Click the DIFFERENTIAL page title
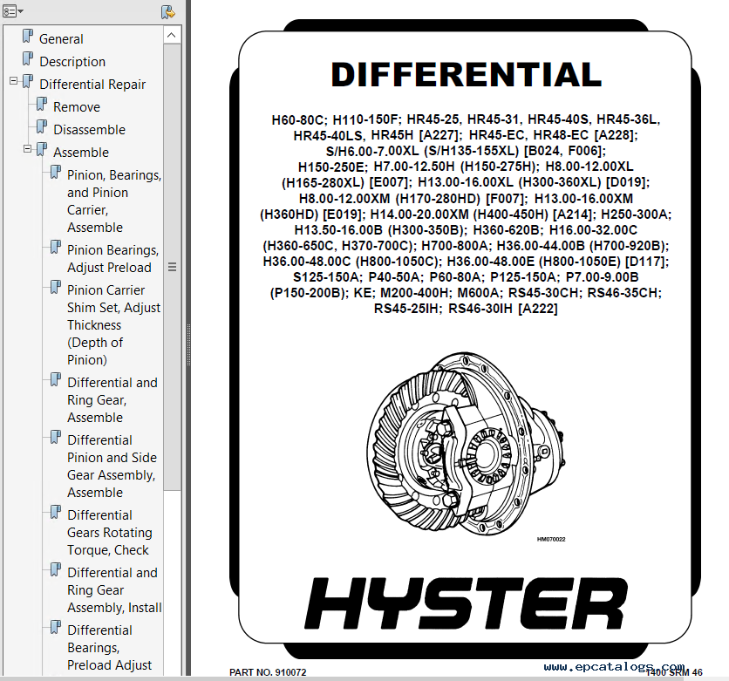729x681 pixels. [x=467, y=75]
